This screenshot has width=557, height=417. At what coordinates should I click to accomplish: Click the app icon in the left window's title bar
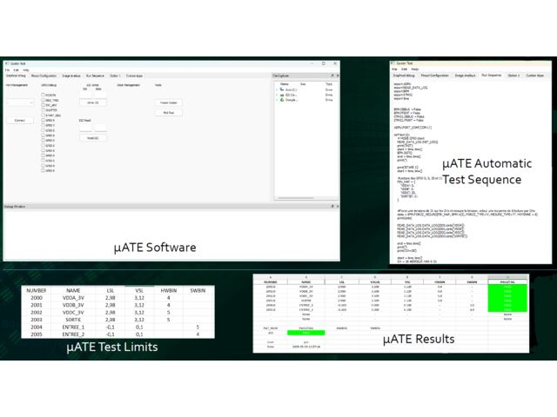(x=7, y=63)
